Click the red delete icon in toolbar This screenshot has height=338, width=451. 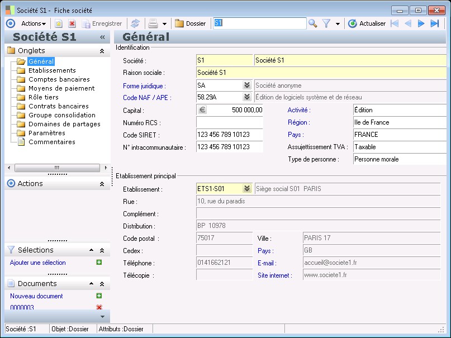point(72,23)
